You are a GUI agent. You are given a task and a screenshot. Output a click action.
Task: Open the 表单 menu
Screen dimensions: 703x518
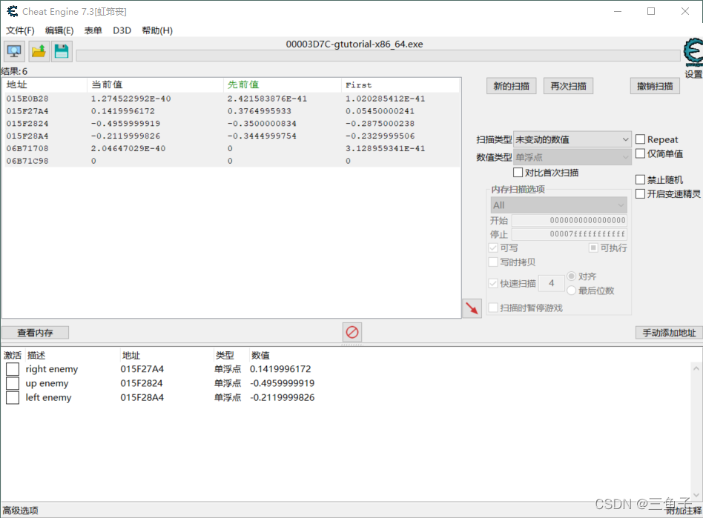pyautogui.click(x=93, y=30)
